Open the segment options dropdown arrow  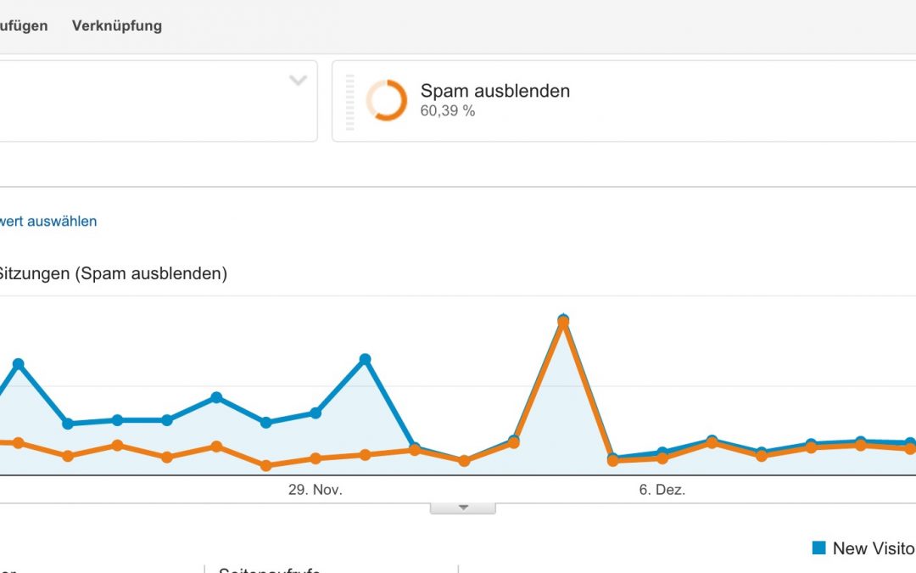point(297,80)
